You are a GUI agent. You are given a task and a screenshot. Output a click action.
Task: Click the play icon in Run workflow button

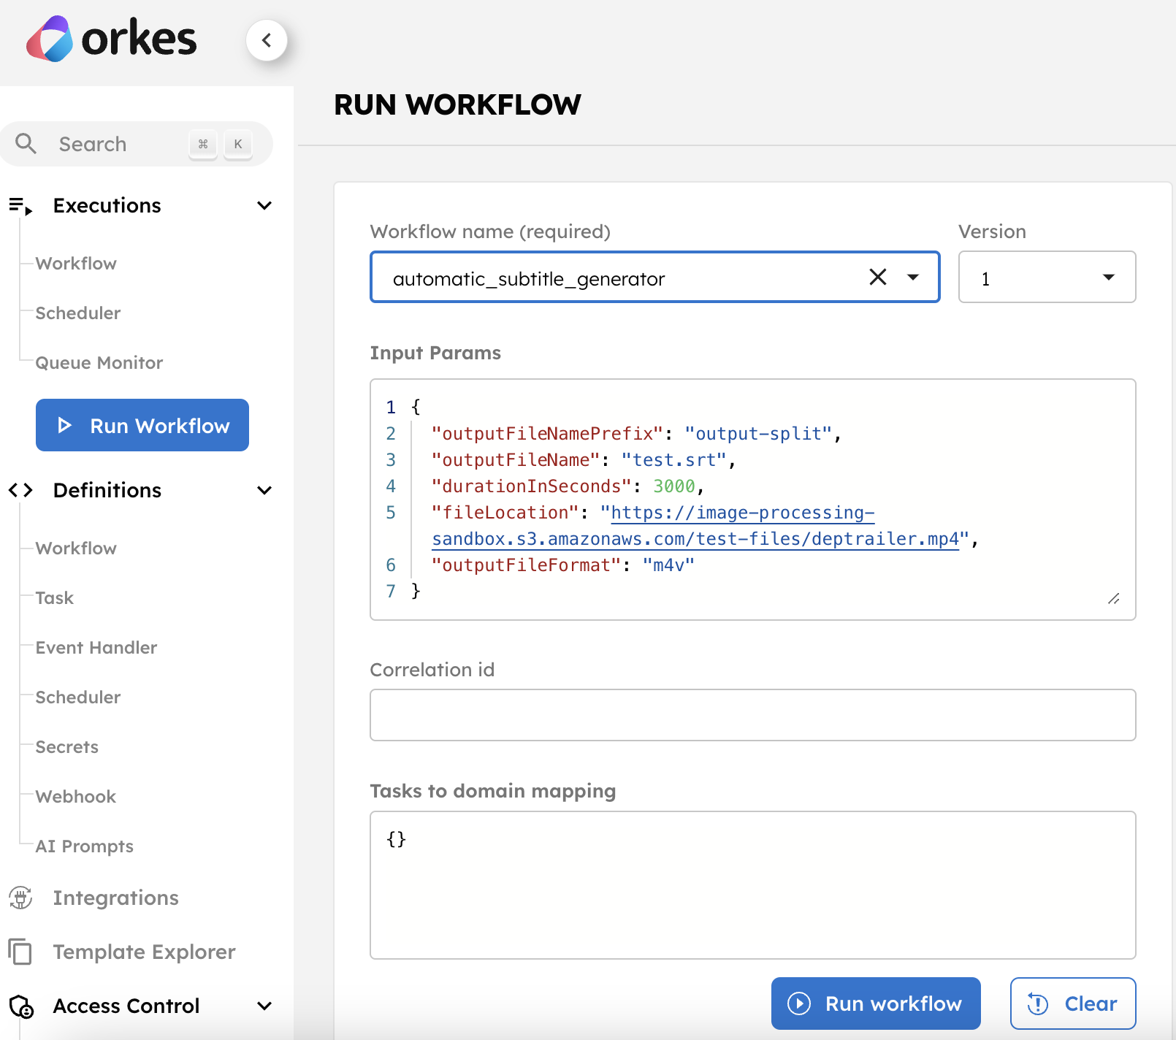(x=799, y=1003)
